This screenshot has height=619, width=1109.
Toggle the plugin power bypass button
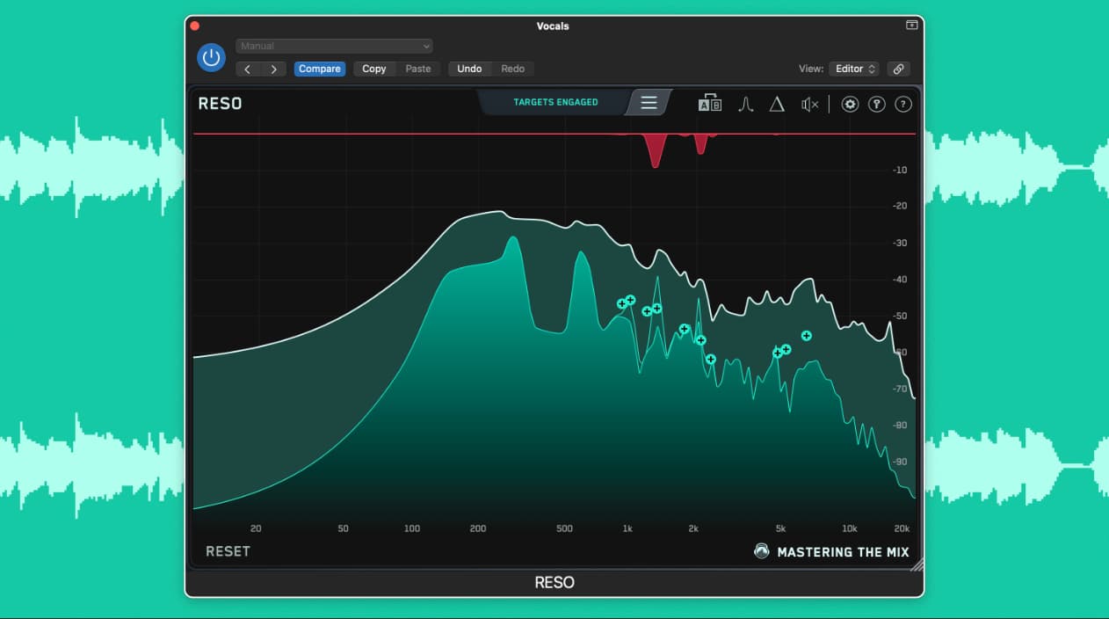point(211,58)
